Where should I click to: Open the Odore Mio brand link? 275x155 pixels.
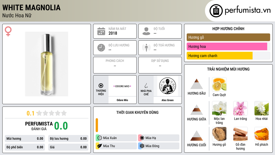point(122,100)
